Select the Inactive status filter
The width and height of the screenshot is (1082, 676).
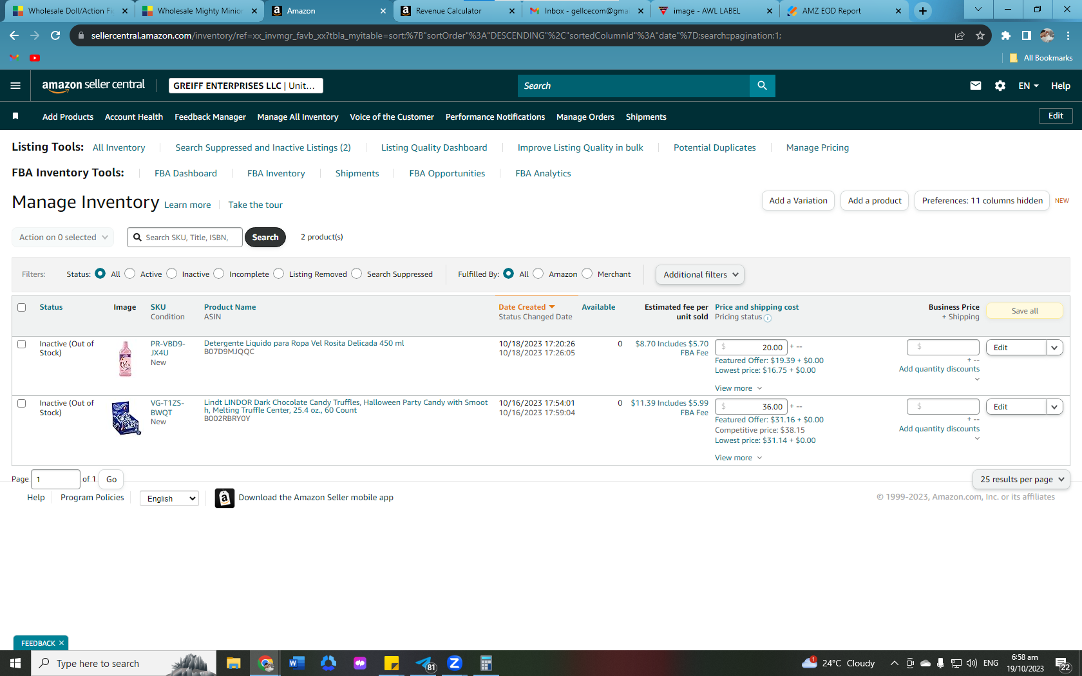click(x=171, y=274)
